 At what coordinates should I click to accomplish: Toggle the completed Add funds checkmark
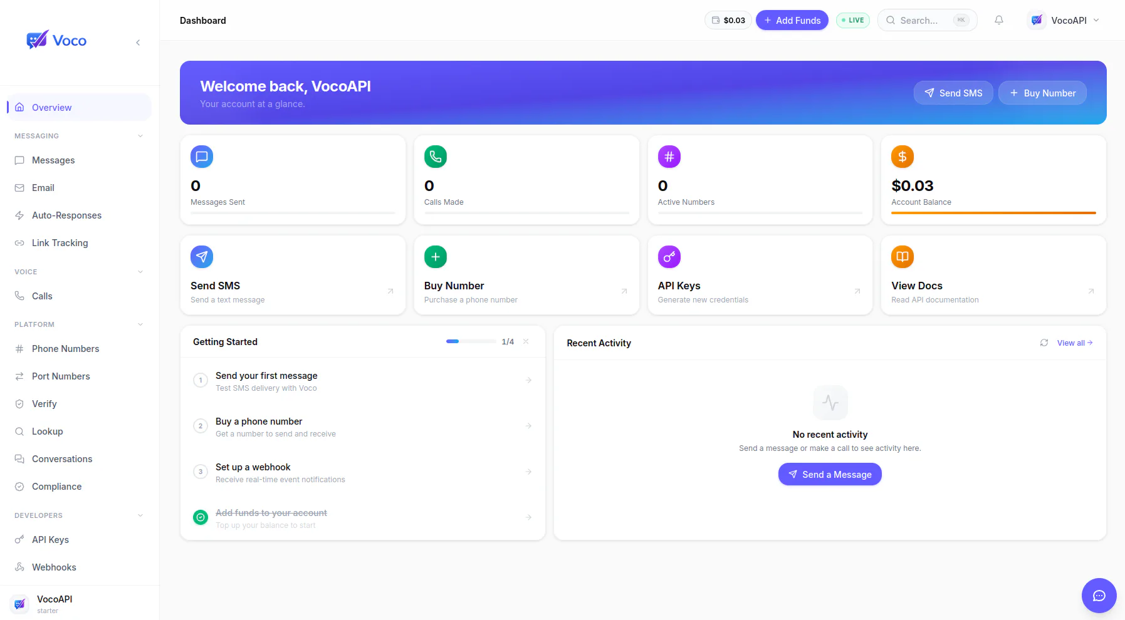[x=201, y=517]
